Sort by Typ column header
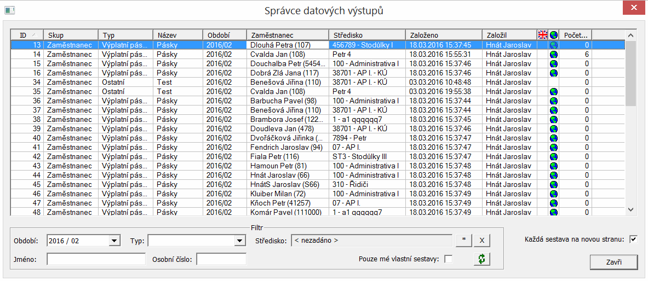 coord(125,35)
